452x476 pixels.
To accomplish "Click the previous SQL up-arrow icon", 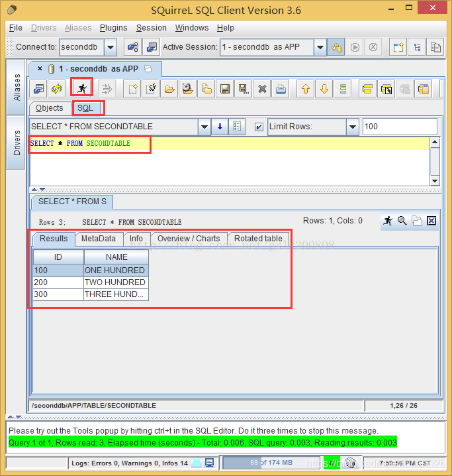I will 306,89.
